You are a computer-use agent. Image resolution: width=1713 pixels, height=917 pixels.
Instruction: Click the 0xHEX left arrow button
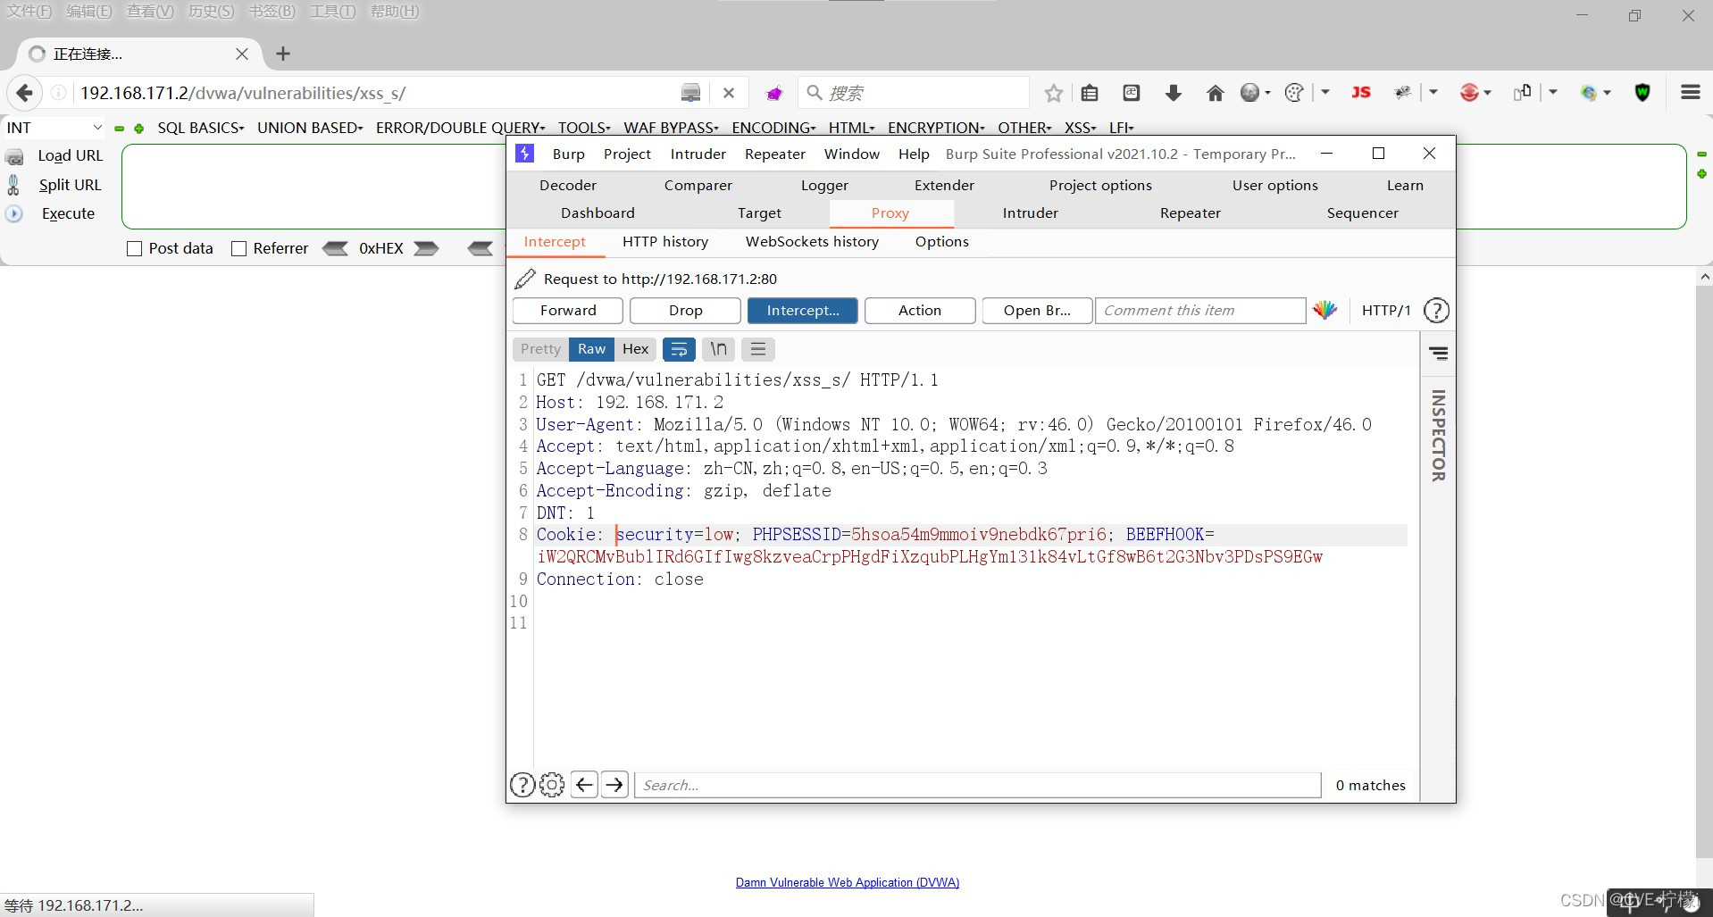click(336, 248)
